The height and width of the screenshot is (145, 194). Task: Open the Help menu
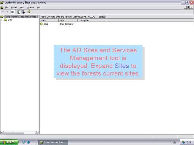point(39,7)
